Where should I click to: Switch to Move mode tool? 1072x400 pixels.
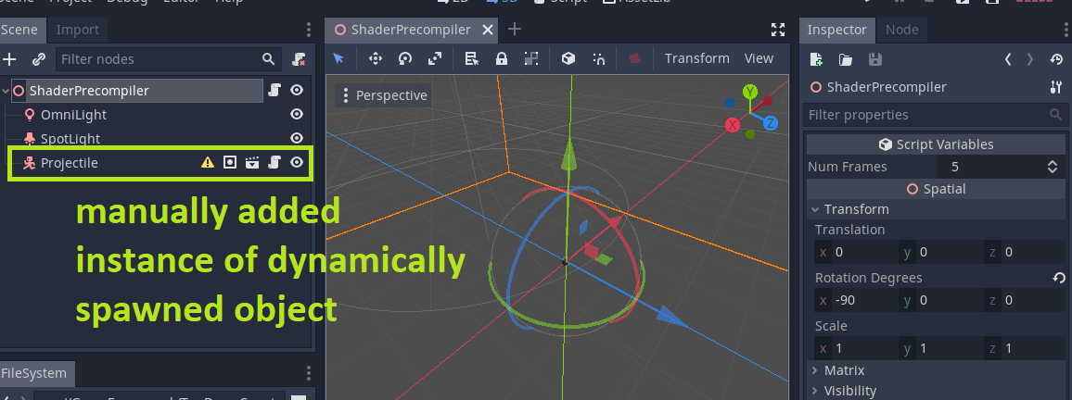coord(376,58)
